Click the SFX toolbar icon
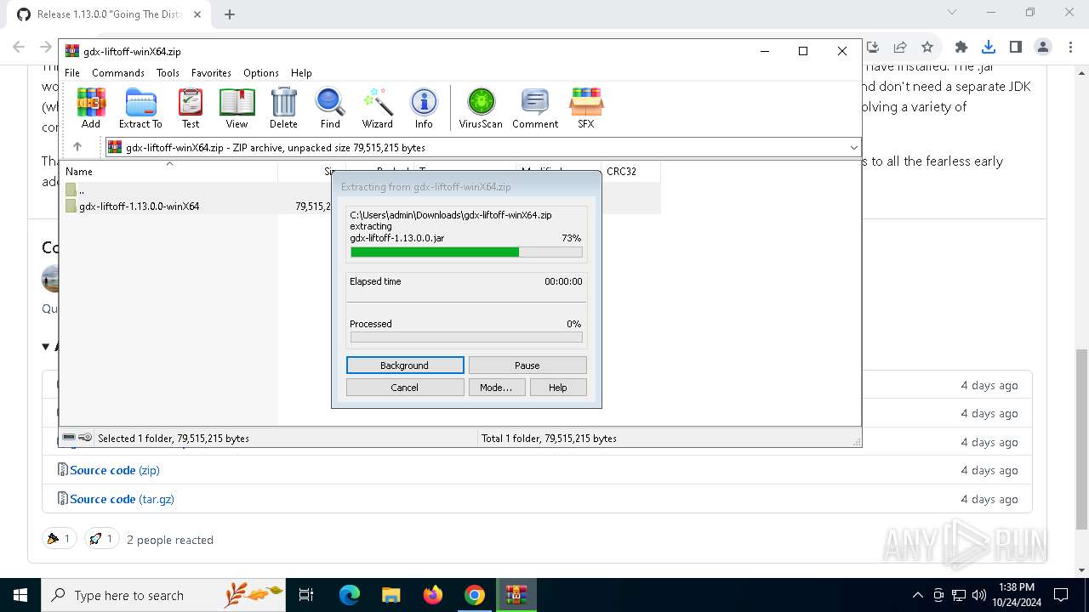The width and height of the screenshot is (1089, 612). (586, 108)
